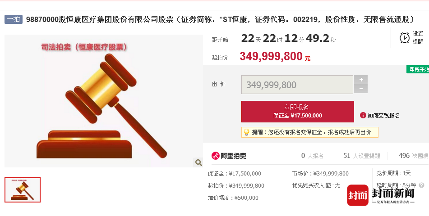Click the 即将开始 green status label
Viewport: 429px width, 216px height.
(x=418, y=69)
